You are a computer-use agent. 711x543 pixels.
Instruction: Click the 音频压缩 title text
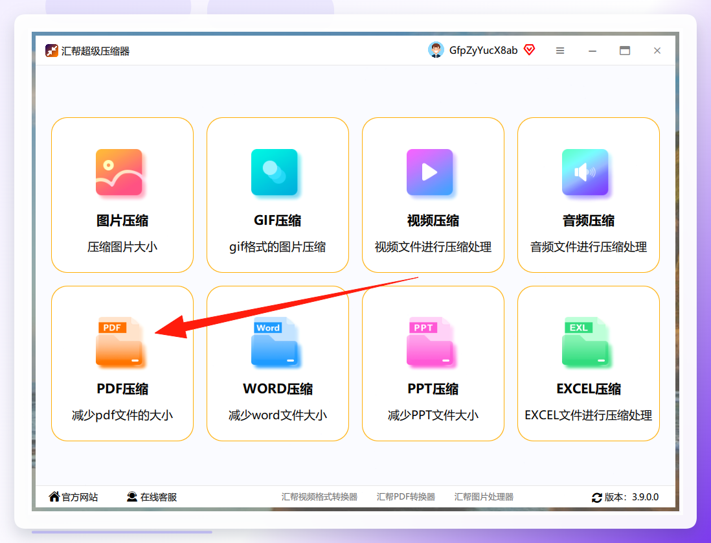[589, 220]
